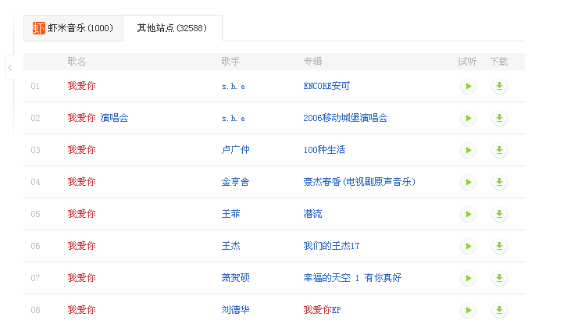Download 刘德华's song from 我爱你EP
Screen dimensions: 585x324
tap(499, 311)
